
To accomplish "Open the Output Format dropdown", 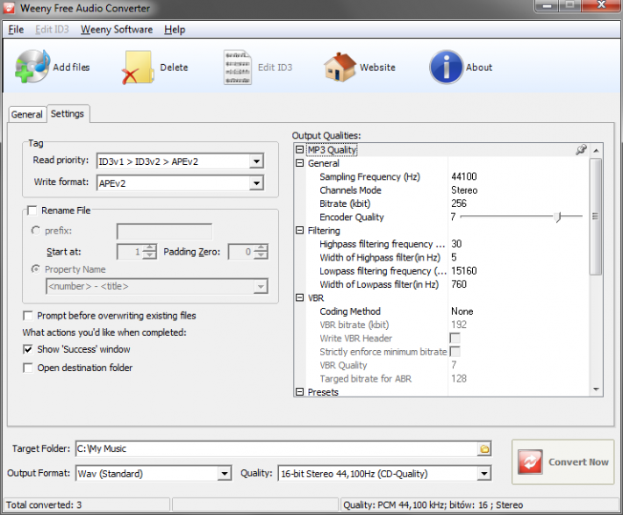I will pos(225,474).
